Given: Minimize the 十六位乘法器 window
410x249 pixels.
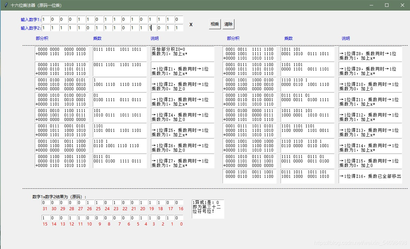Looking at the screenshot, I should tap(371, 5).
